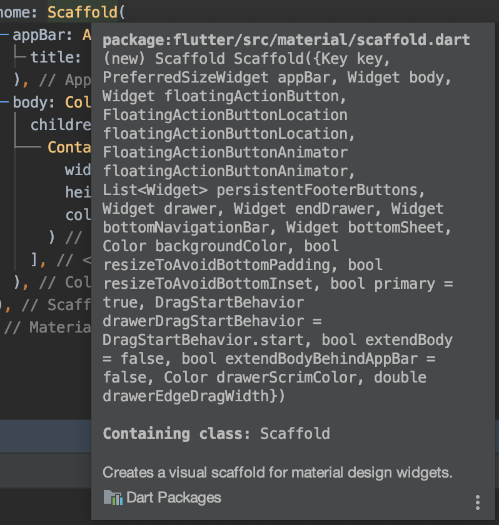Open the three-dot options menu in popup
The image size is (499, 525).
click(x=478, y=502)
